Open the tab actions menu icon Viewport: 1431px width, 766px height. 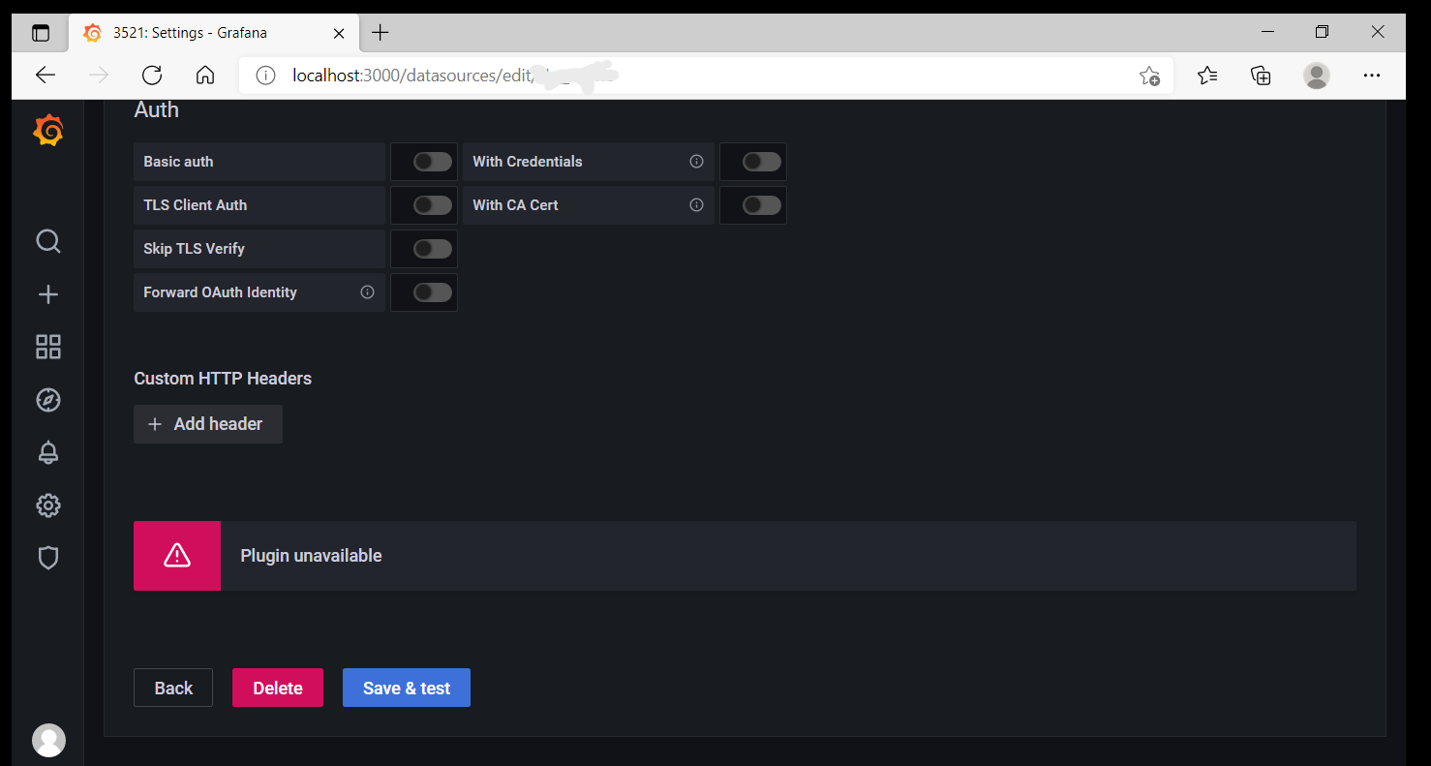click(40, 33)
